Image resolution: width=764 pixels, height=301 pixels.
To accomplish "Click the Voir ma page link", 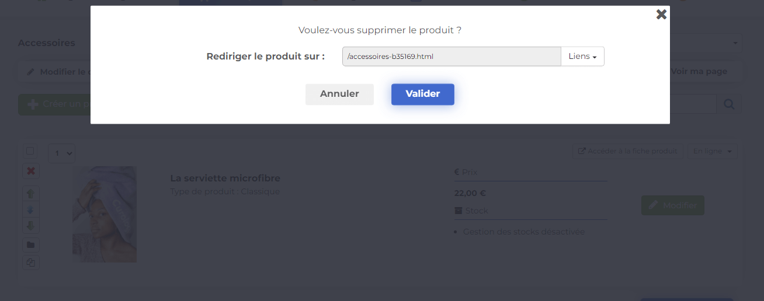I will point(699,71).
